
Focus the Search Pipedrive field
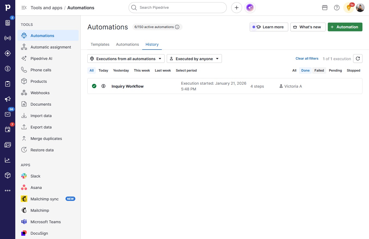[x=178, y=8]
